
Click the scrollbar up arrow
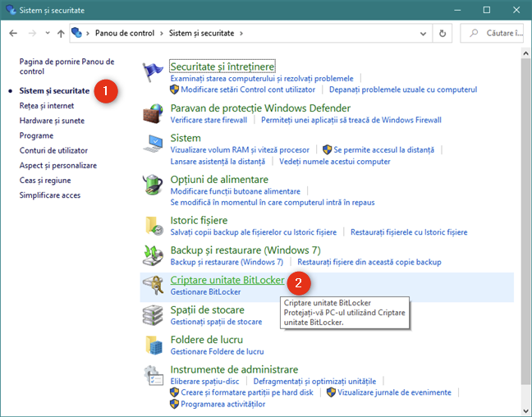[x=525, y=53]
